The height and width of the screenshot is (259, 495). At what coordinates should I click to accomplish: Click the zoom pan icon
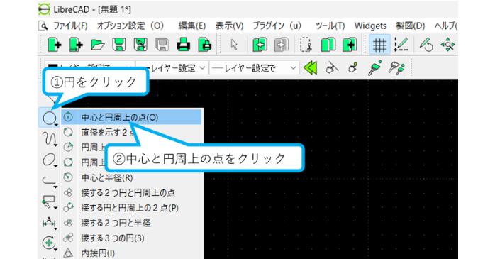coord(447,45)
